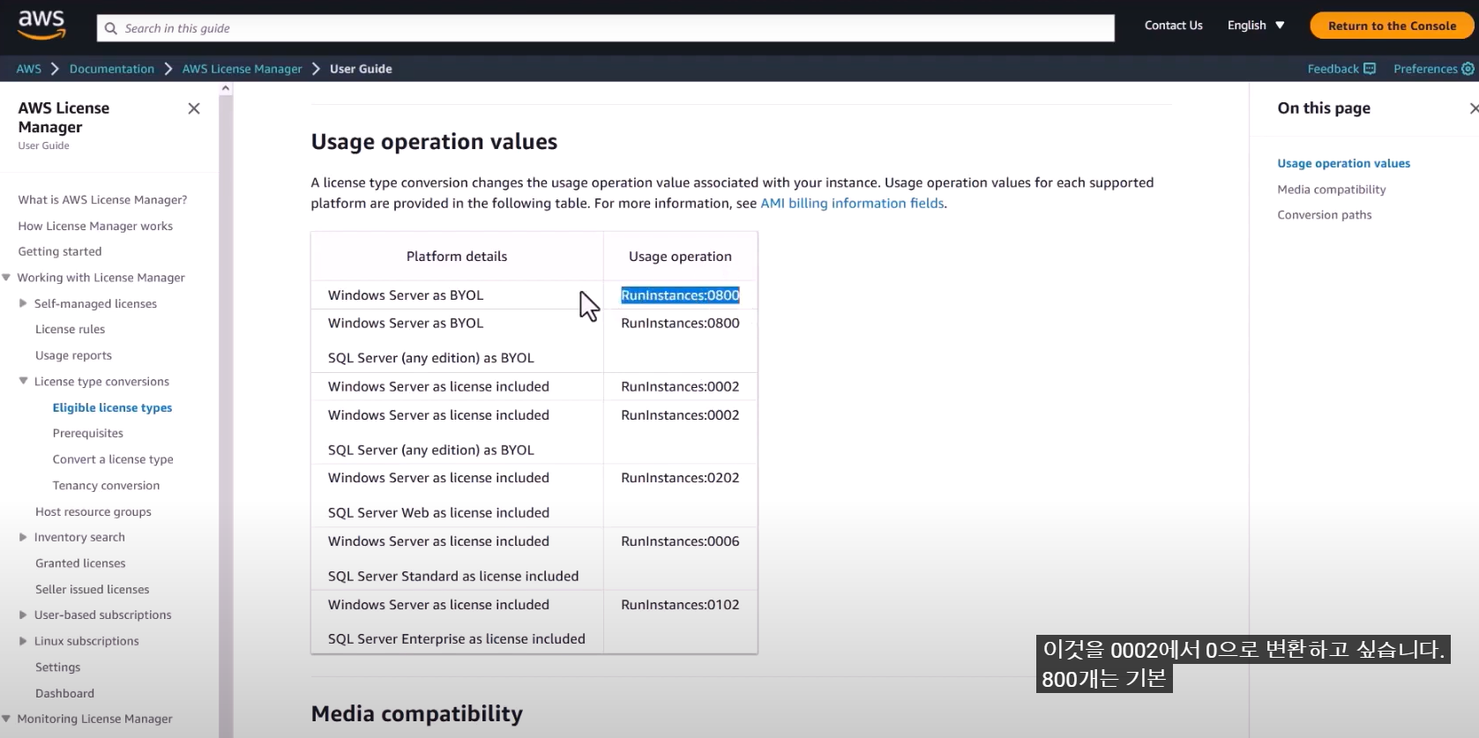1479x738 pixels.
Task: Click SQL Server Enterprise as license included
Action: pyautogui.click(x=456, y=638)
